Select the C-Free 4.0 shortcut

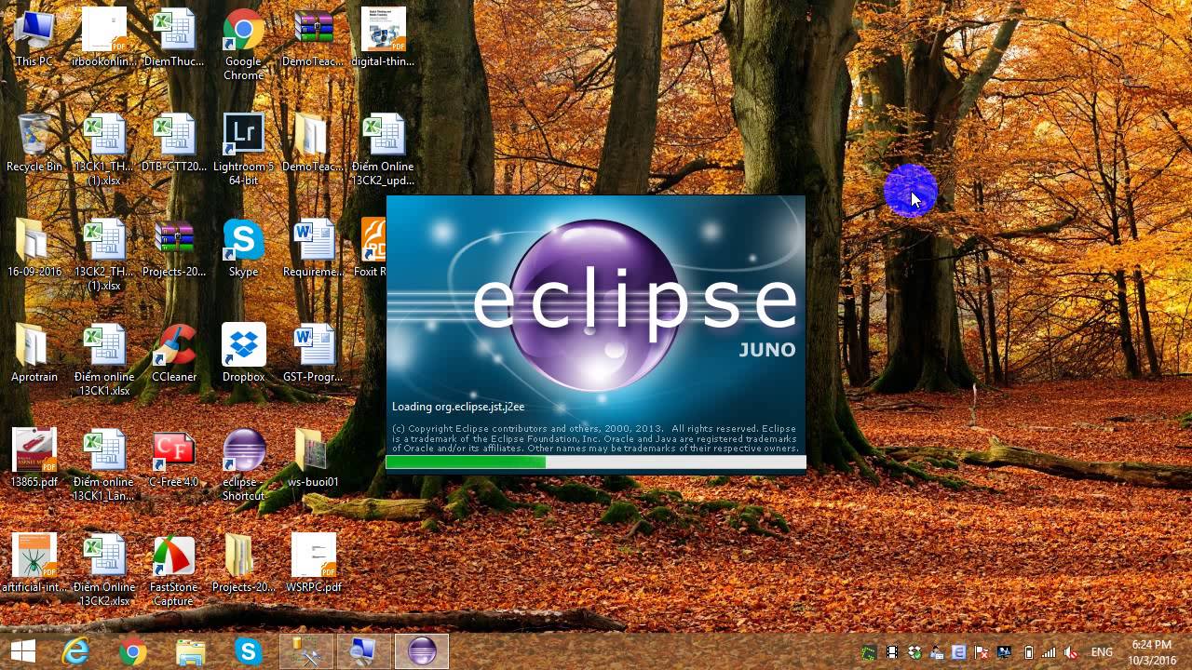pyautogui.click(x=174, y=458)
